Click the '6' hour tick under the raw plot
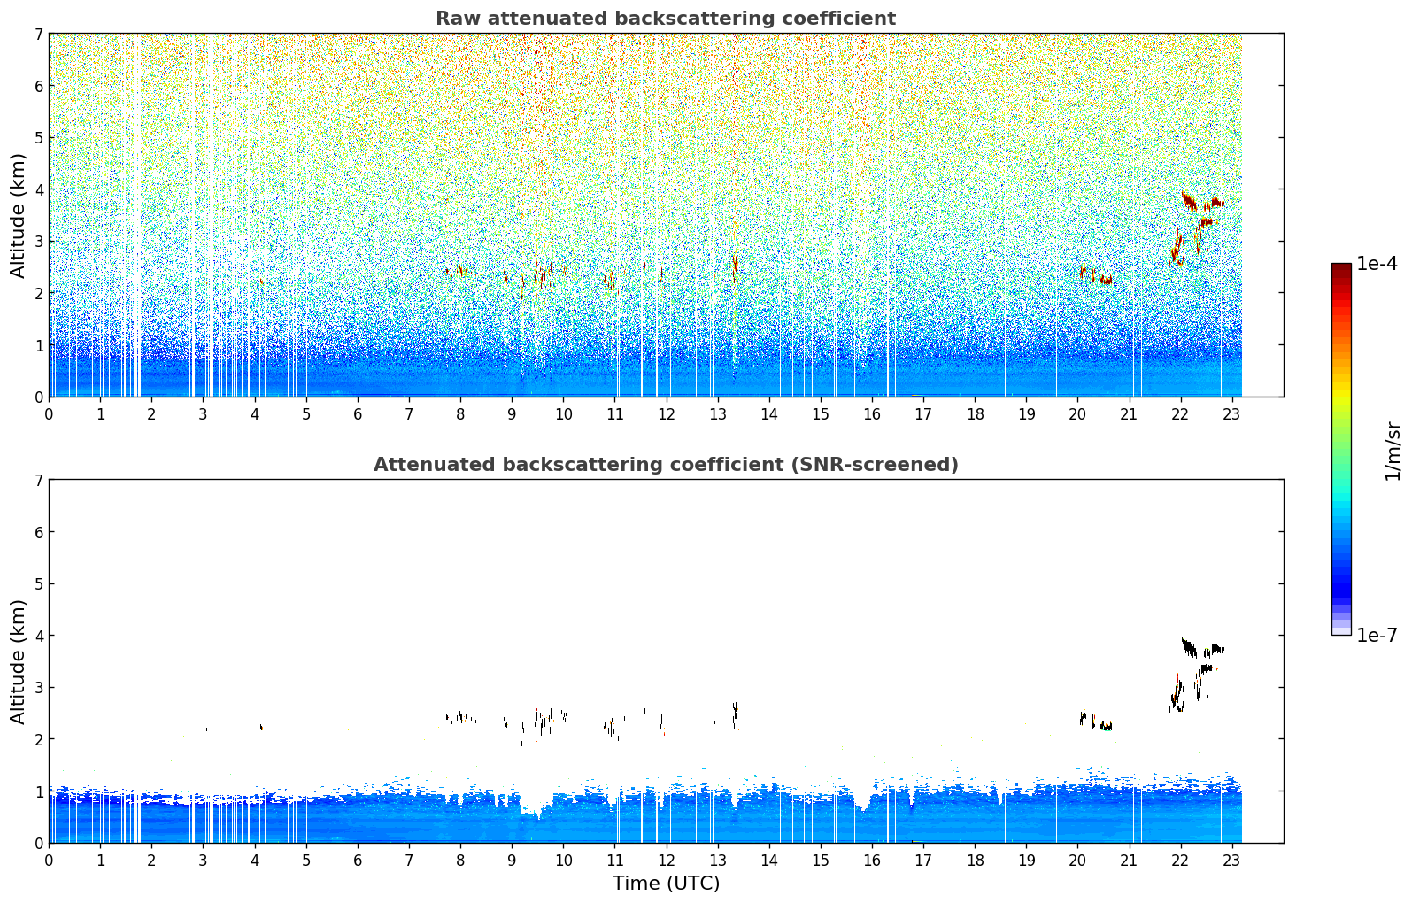 click(x=358, y=413)
